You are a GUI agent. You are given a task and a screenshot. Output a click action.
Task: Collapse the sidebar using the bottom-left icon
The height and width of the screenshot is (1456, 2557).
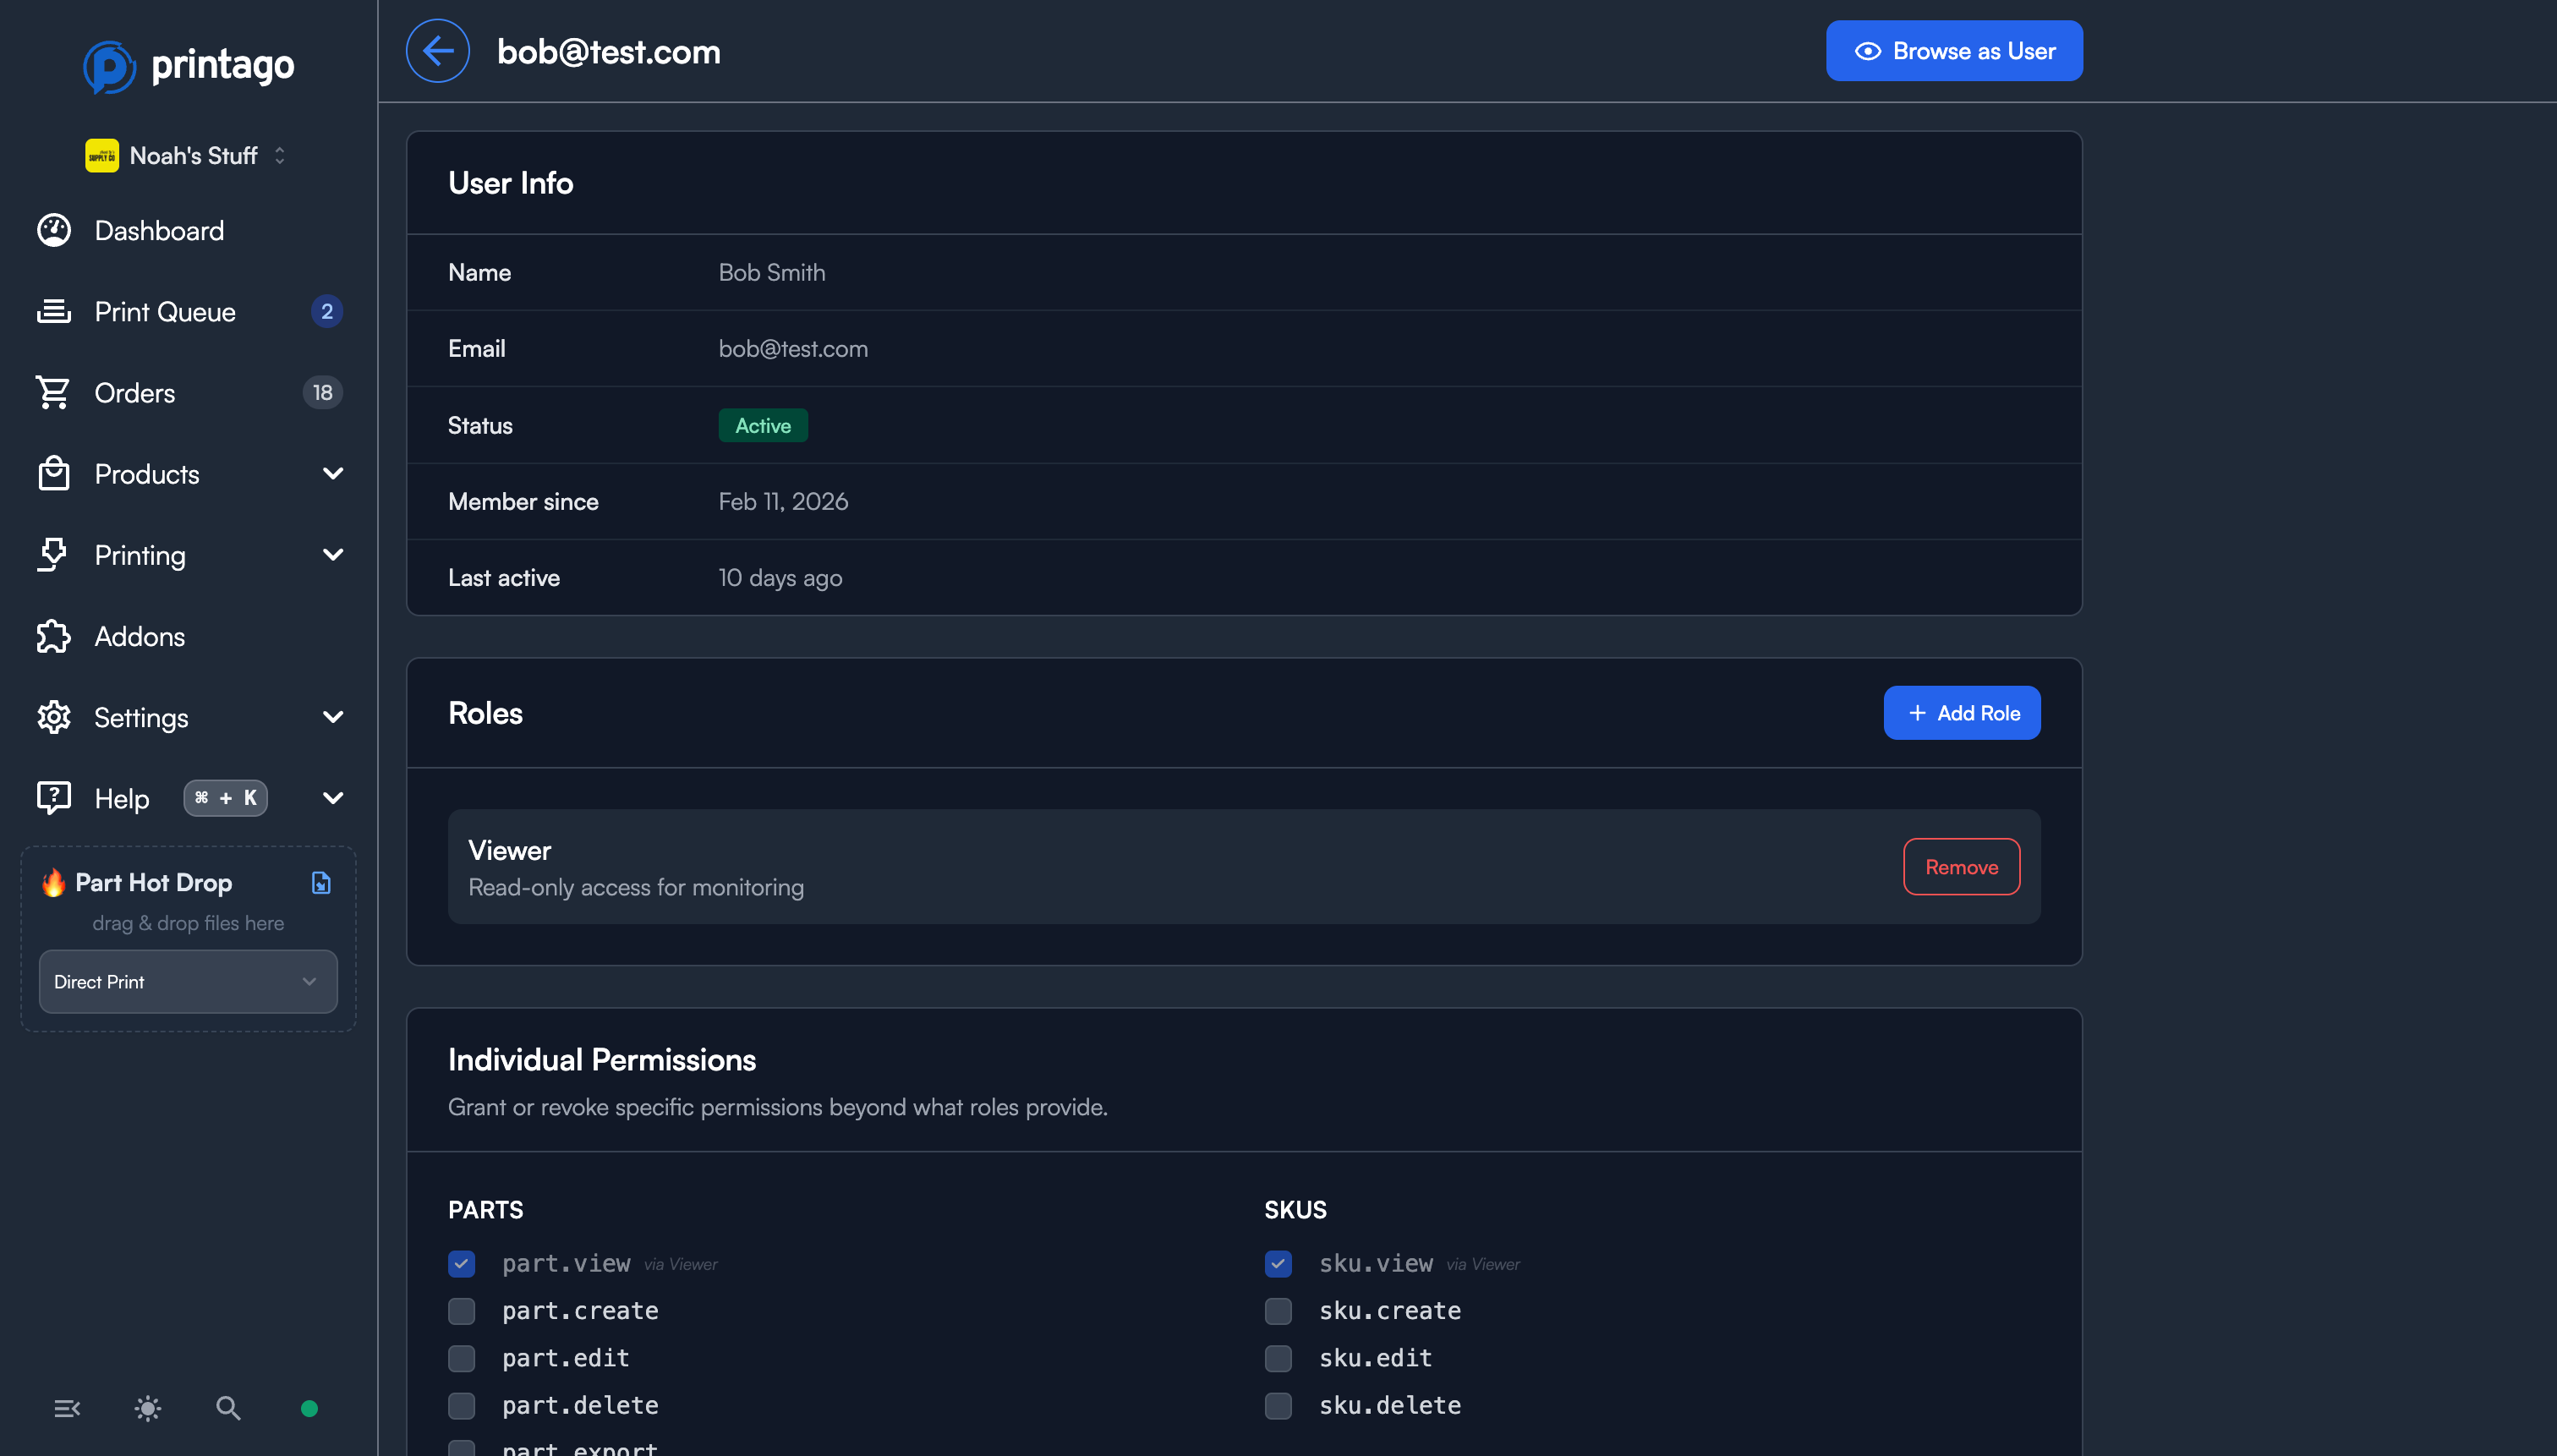point(67,1408)
